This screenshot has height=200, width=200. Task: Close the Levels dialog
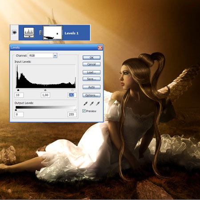click(x=100, y=48)
